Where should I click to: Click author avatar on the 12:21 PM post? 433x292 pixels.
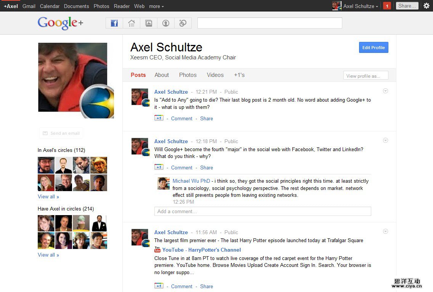coord(140,97)
